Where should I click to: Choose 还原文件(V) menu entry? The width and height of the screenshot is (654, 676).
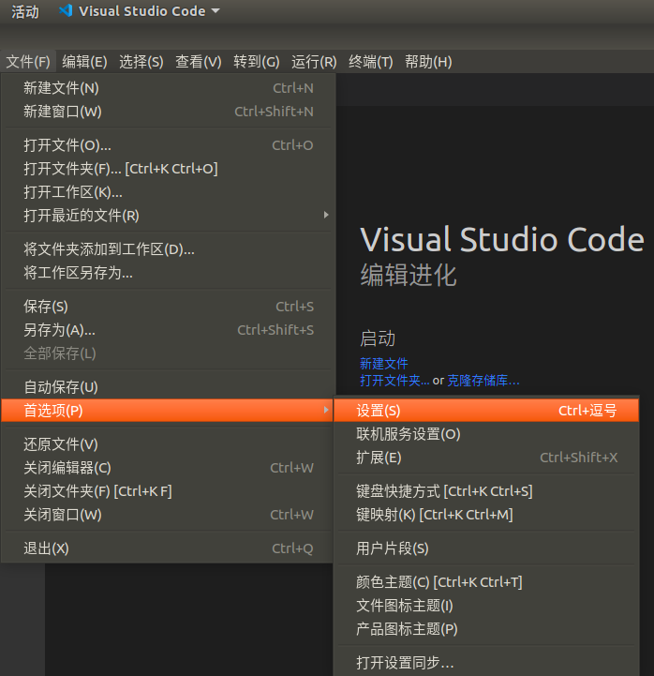tap(169, 444)
